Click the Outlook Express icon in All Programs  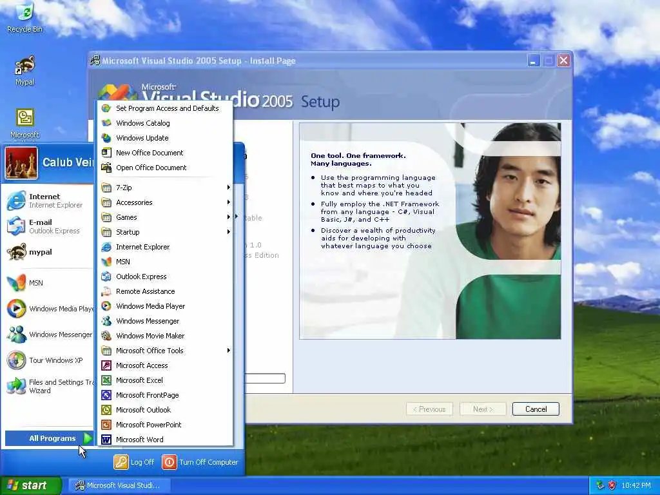[106, 277]
